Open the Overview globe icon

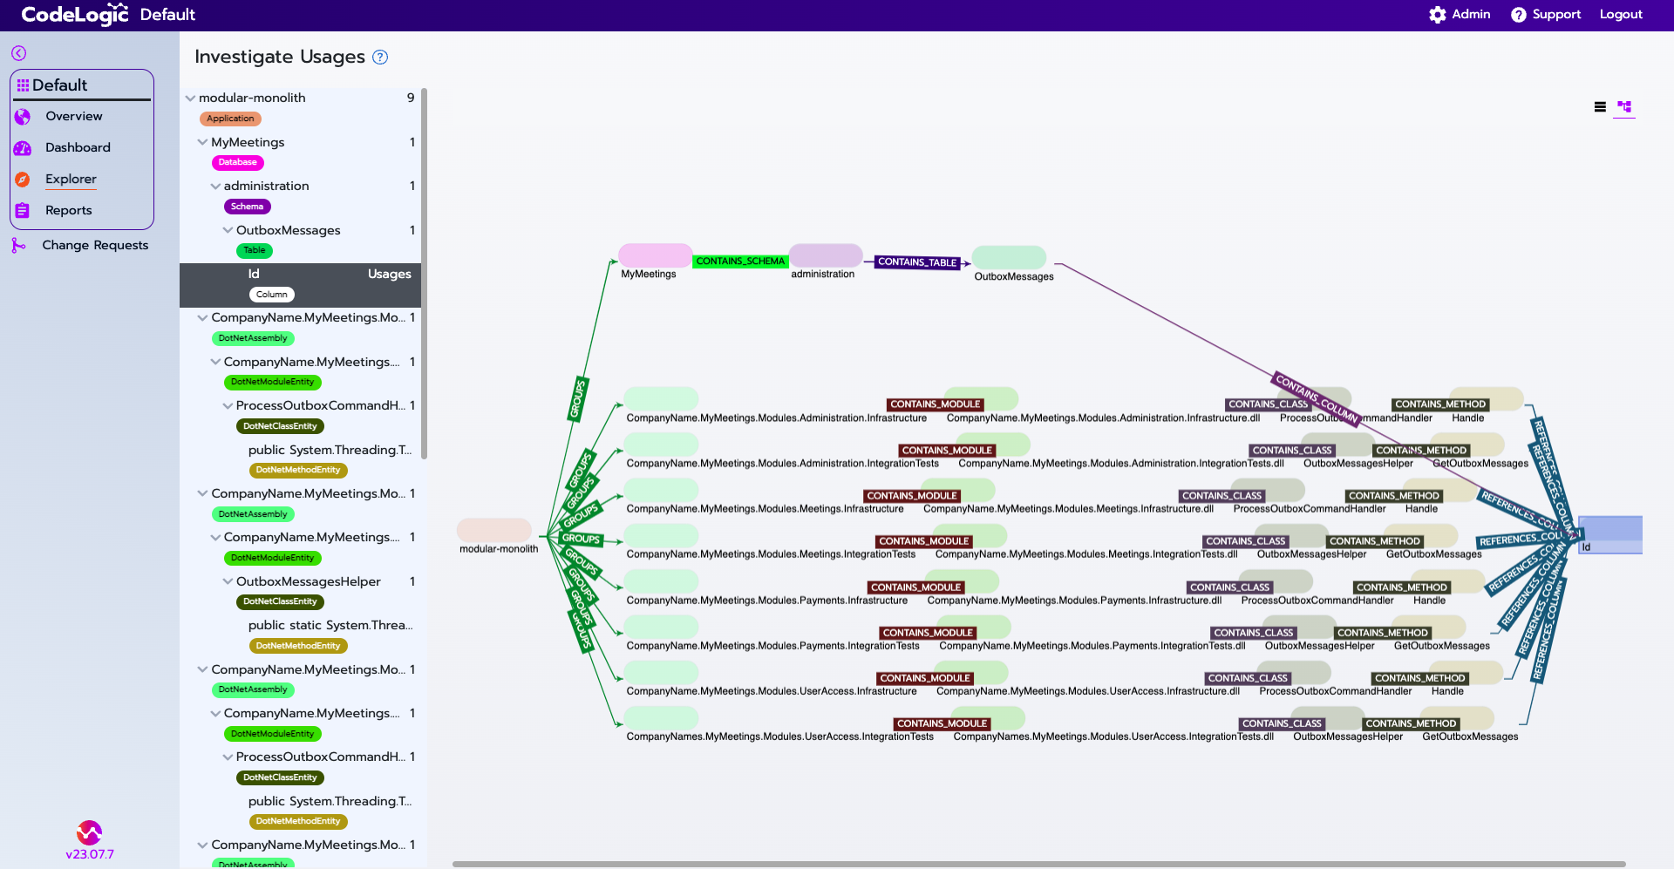pos(23,116)
